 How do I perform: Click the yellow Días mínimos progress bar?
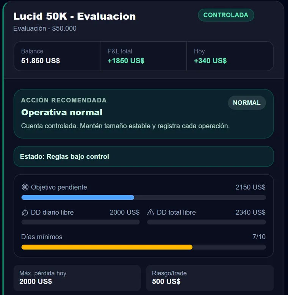[144, 247]
